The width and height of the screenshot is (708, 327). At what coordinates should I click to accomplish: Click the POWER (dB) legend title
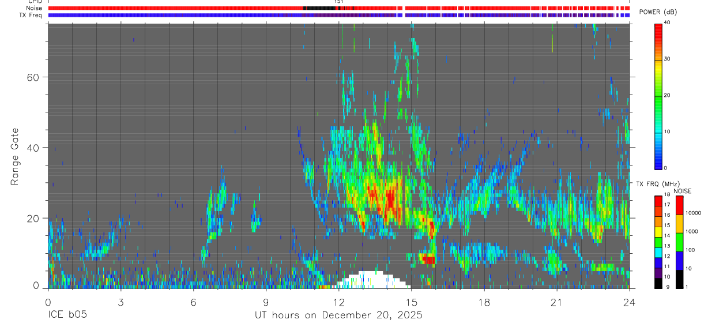point(658,12)
